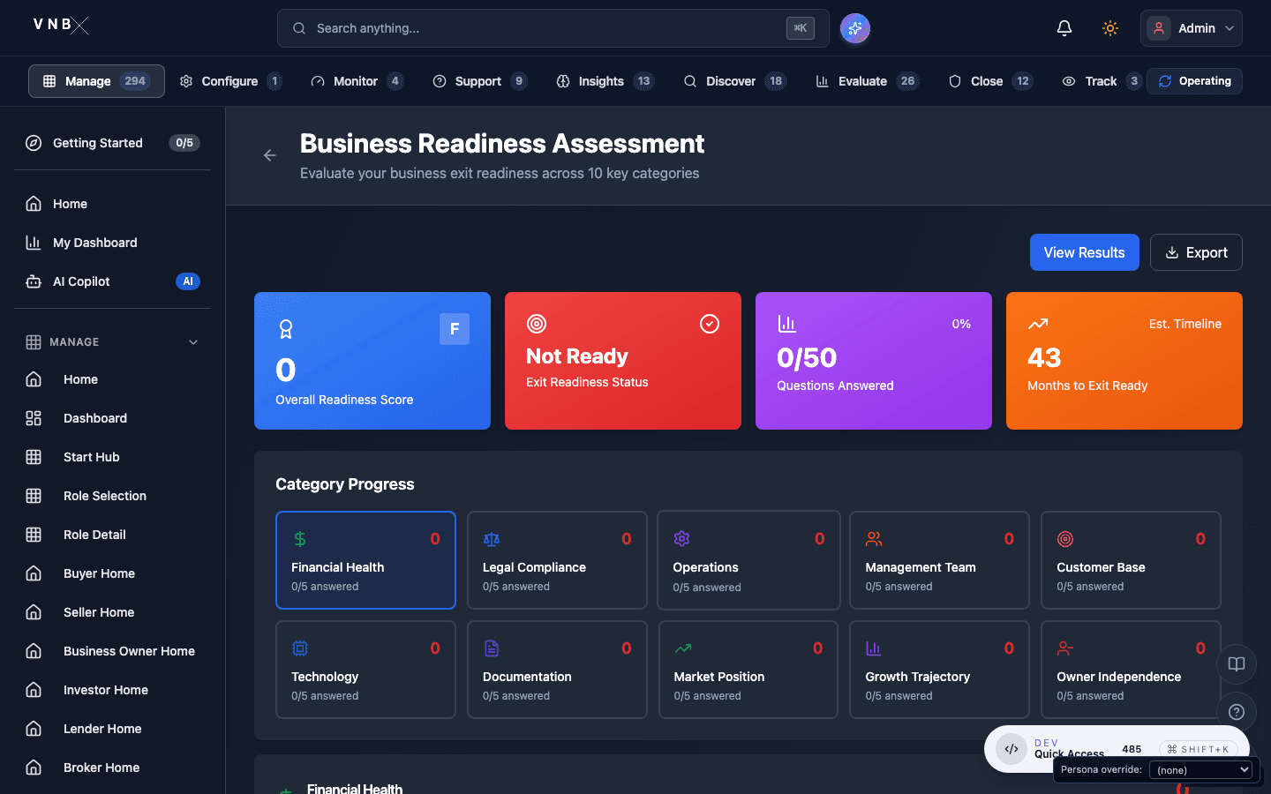Open the VNB logo in the top left
The height and width of the screenshot is (794, 1271).
click(x=59, y=25)
